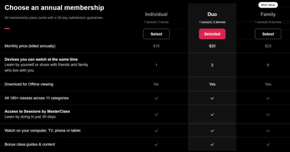Viewport: 290px width, 152px height.
Task: Click Individual checkmark for Sessions by MasterClass
Action: coord(156,114)
